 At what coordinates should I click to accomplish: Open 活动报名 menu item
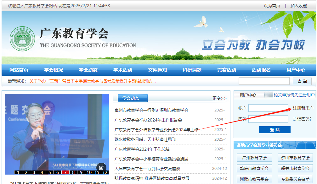tap(261, 70)
